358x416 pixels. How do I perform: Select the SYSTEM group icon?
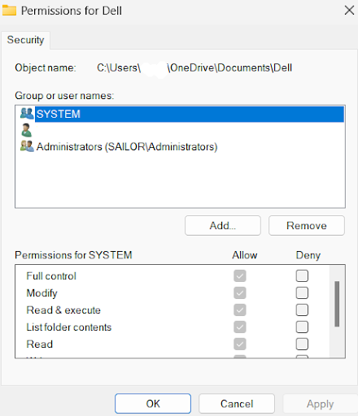27,114
